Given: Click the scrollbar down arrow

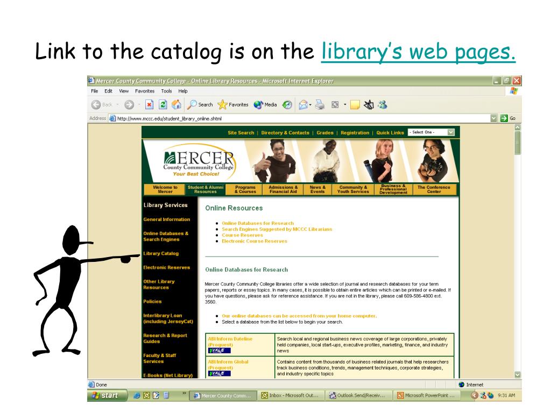Looking at the screenshot, I should click(x=517, y=375).
